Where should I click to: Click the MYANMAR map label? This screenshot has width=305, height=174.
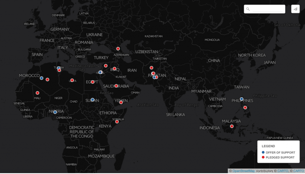pyautogui.click(x=201, y=91)
